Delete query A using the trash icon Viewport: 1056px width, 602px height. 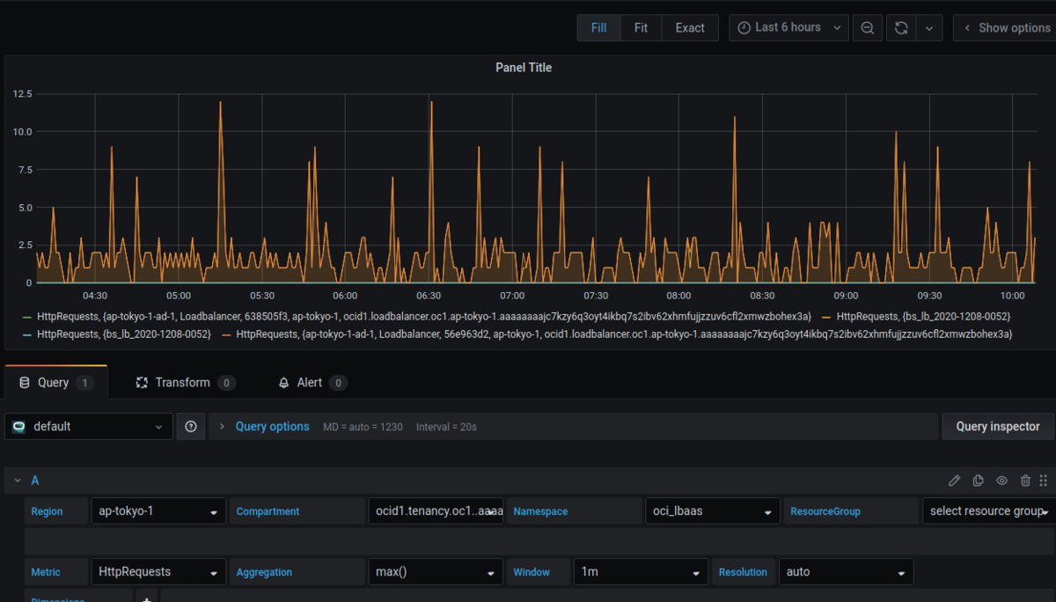[x=1025, y=481]
